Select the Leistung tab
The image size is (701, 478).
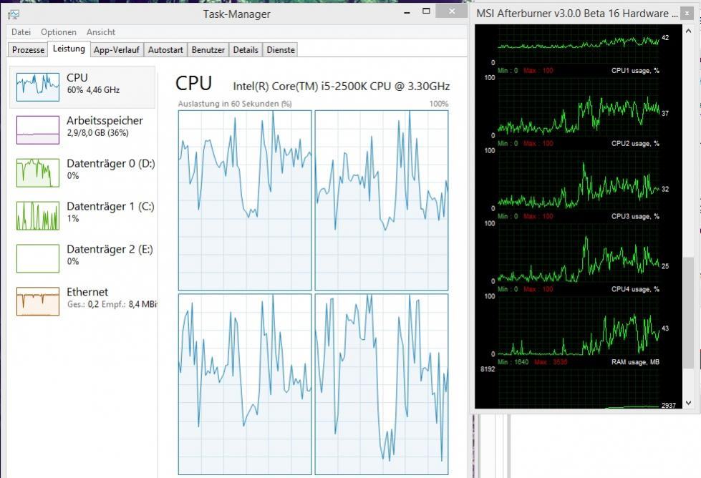[x=69, y=49]
